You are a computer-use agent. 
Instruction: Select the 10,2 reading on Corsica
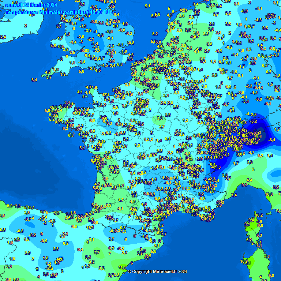coord(259,215)
